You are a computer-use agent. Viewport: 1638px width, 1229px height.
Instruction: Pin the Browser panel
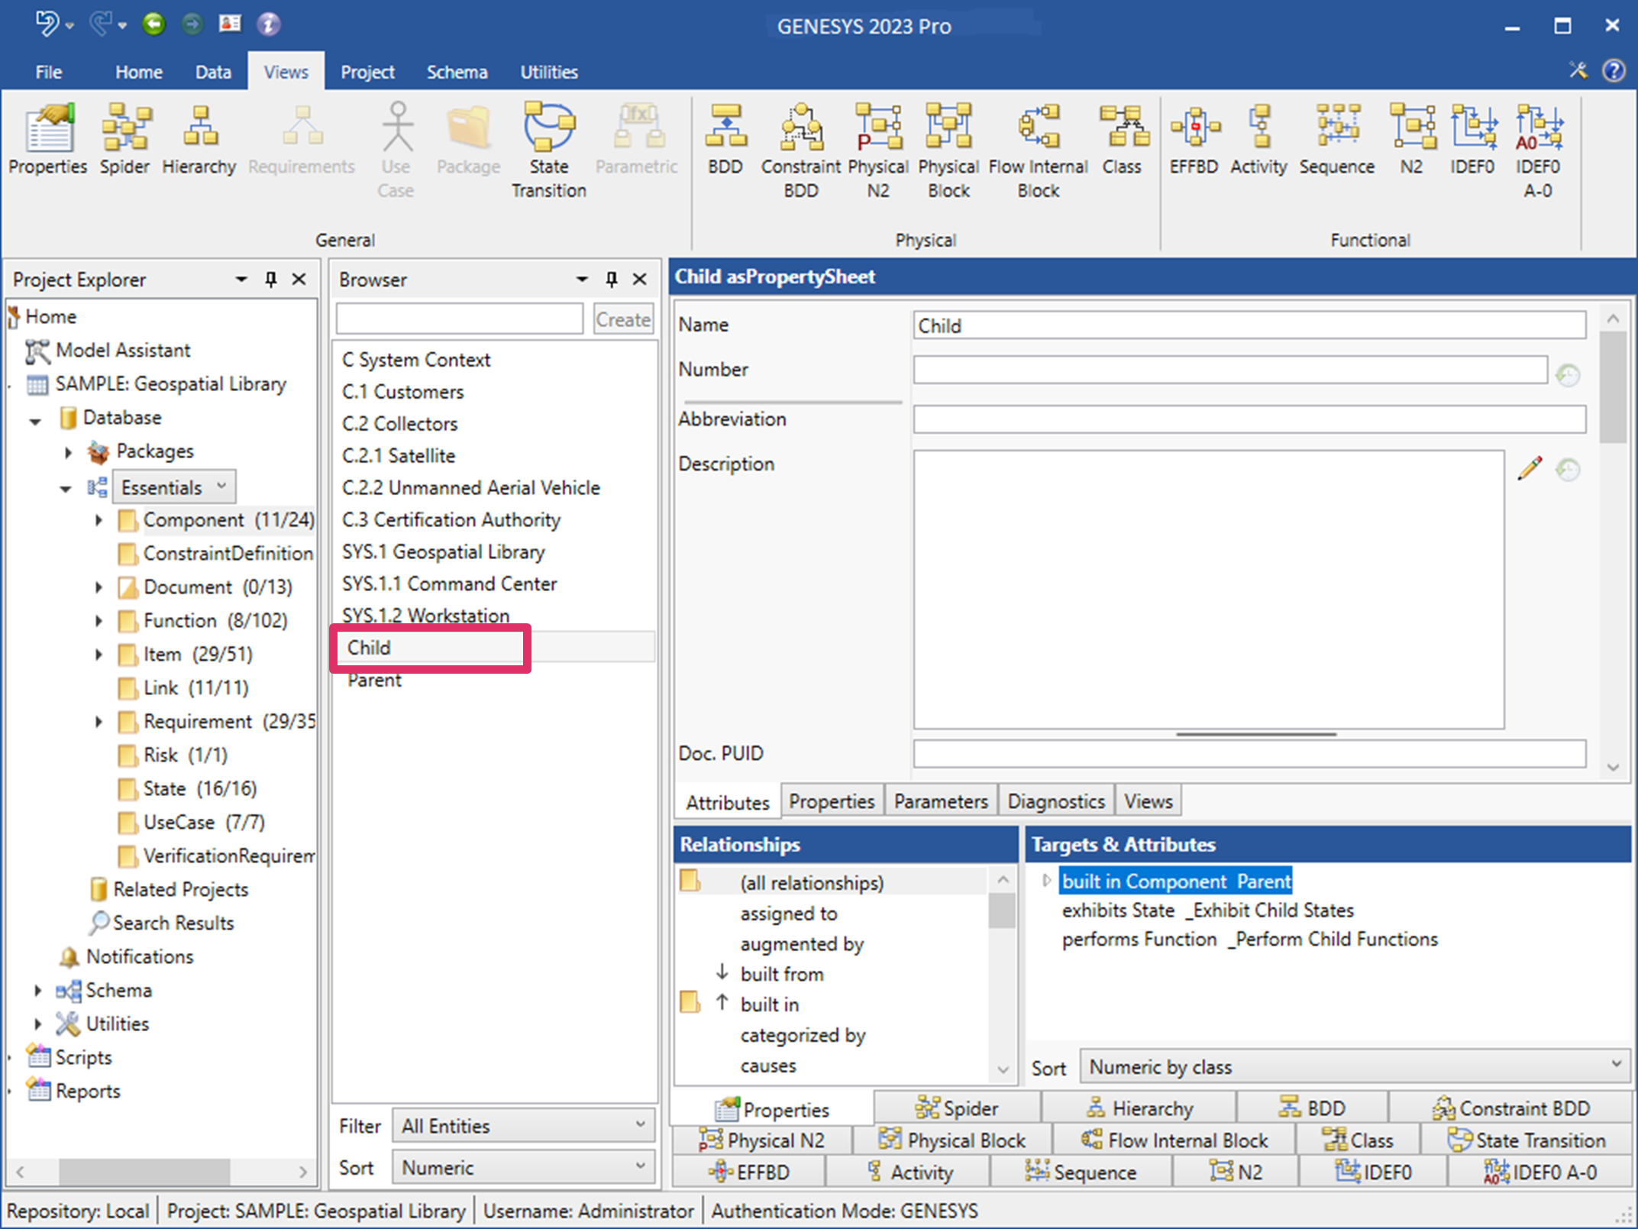click(611, 280)
